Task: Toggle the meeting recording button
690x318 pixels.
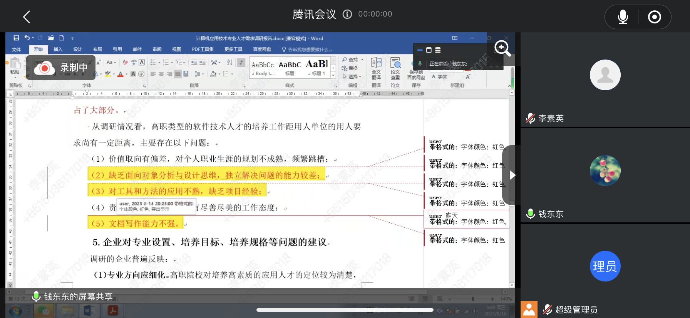Action: click(654, 17)
